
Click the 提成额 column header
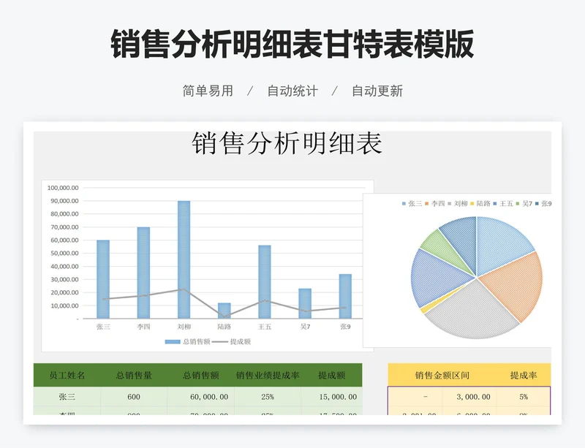331,375
